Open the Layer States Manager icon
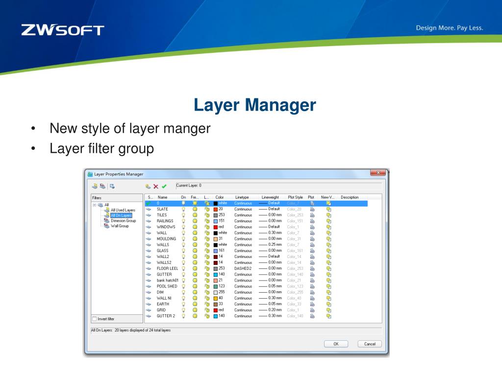Screen dimensions: 502x376 click(x=112, y=186)
